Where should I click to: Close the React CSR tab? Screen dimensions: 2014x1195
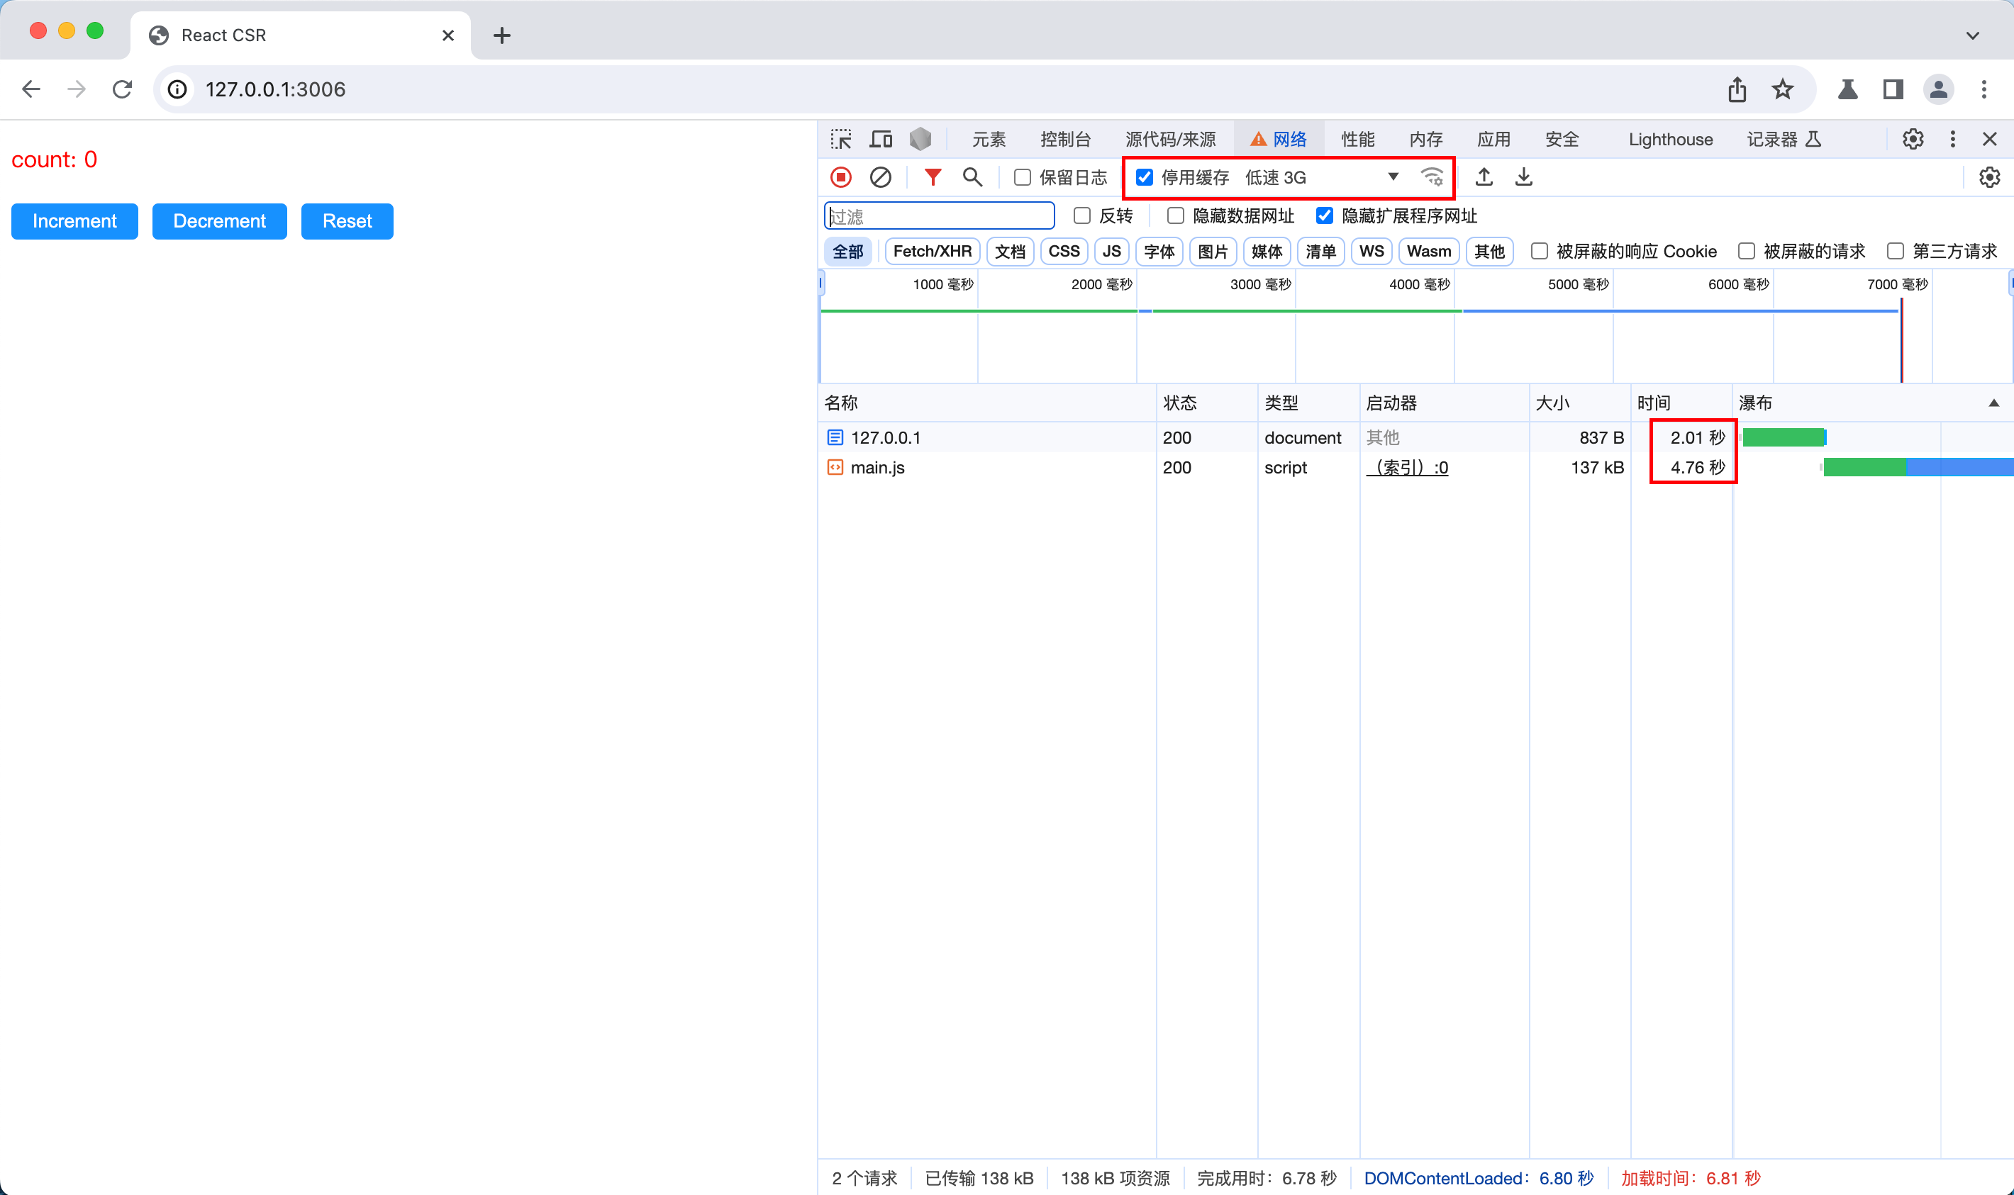point(448,35)
